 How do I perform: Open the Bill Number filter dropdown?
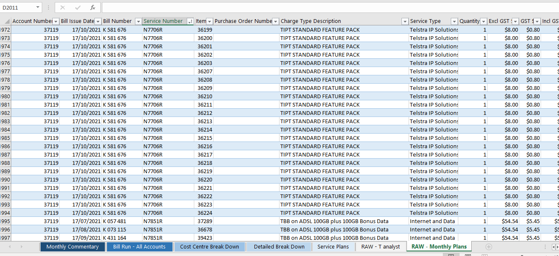pos(138,21)
